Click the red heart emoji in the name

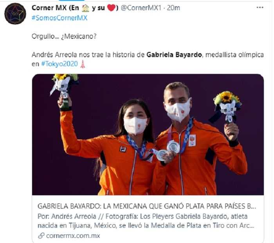111,8
